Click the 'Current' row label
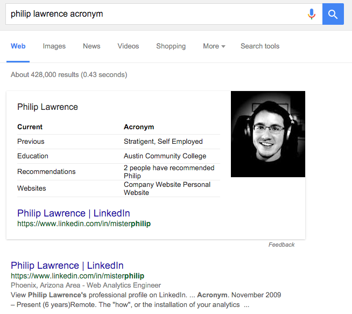 (x=30, y=127)
